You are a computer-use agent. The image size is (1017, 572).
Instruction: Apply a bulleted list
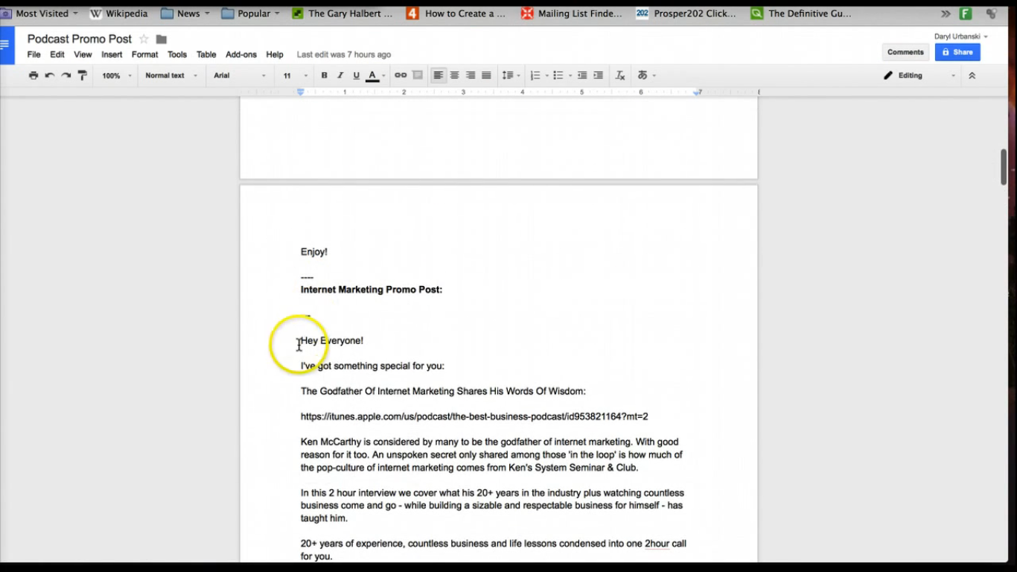558,75
